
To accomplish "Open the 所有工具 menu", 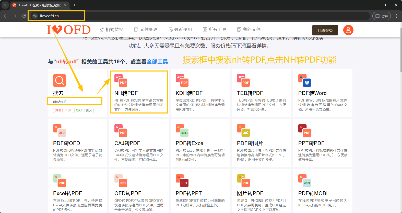I will [x=215, y=30].
